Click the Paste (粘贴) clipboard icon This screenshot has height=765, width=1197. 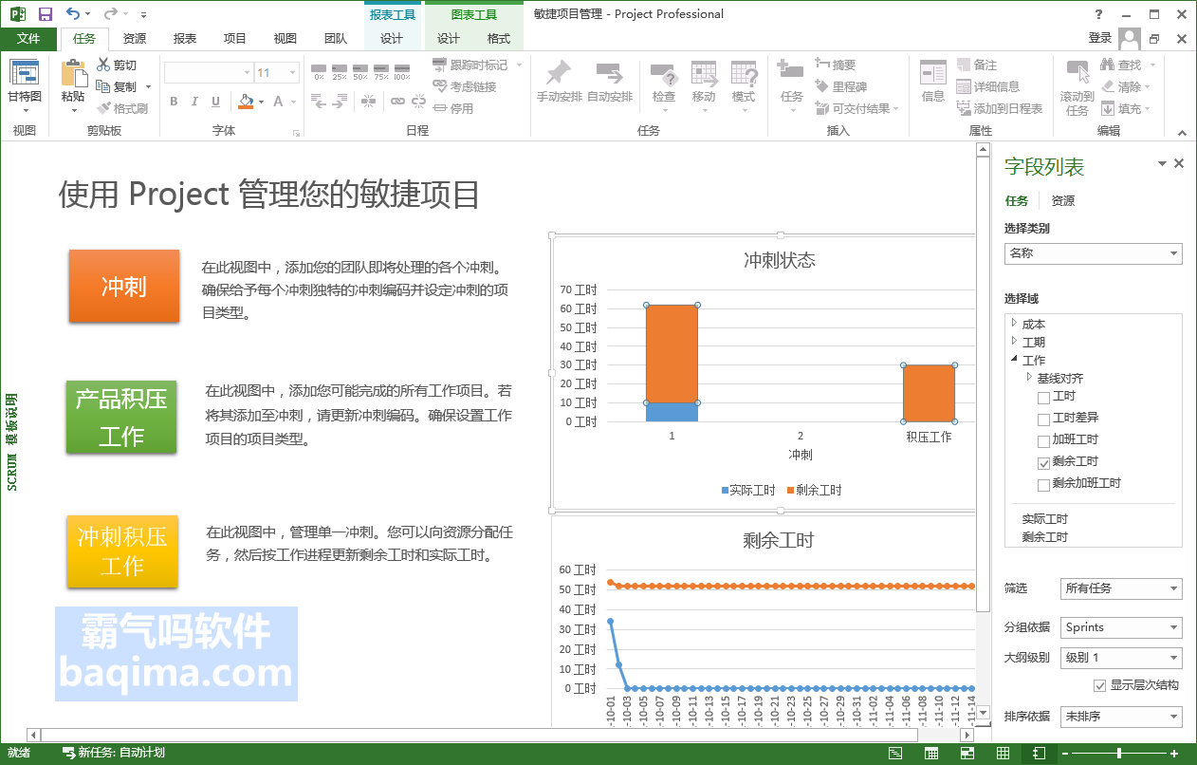[x=73, y=73]
